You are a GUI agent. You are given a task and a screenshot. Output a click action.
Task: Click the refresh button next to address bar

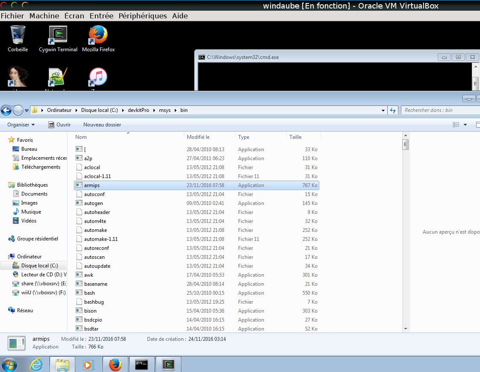tap(393, 111)
